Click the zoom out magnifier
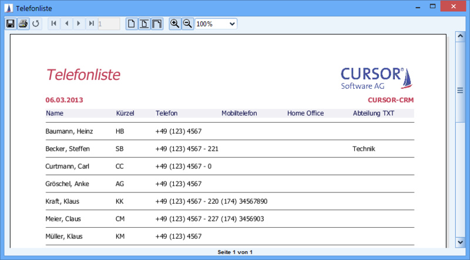Image resolution: width=470 pixels, height=260 pixels. tap(187, 24)
